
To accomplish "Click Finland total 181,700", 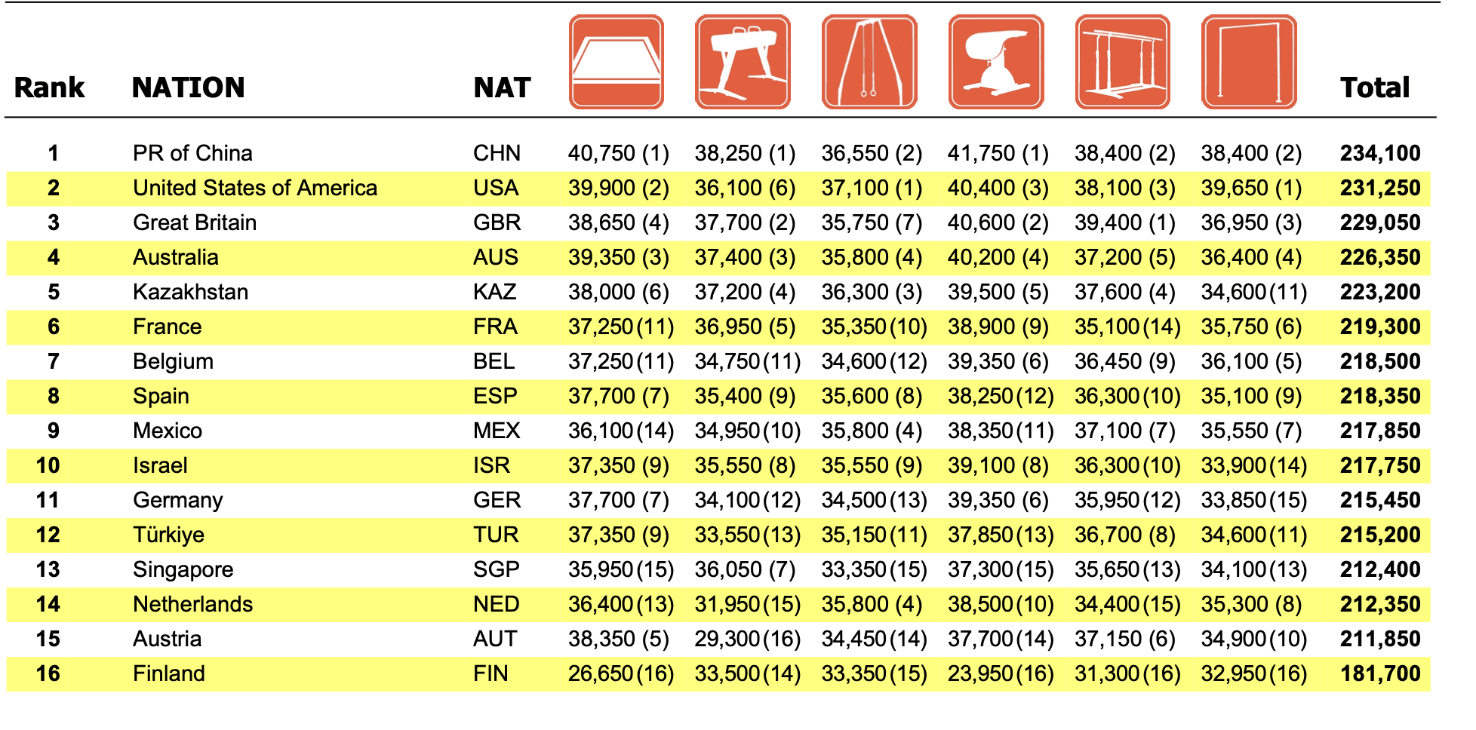I will click(x=1380, y=673).
